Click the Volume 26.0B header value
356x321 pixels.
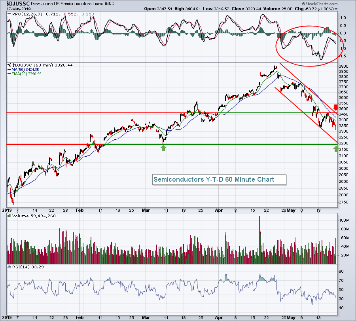point(278,9)
